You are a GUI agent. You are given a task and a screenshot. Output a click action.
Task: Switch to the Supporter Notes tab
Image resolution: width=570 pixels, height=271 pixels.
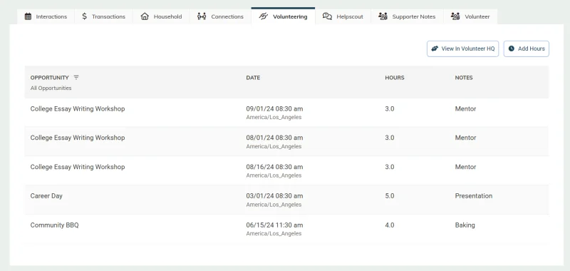407,16
